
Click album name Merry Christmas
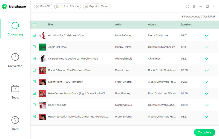[x=158, y=35]
